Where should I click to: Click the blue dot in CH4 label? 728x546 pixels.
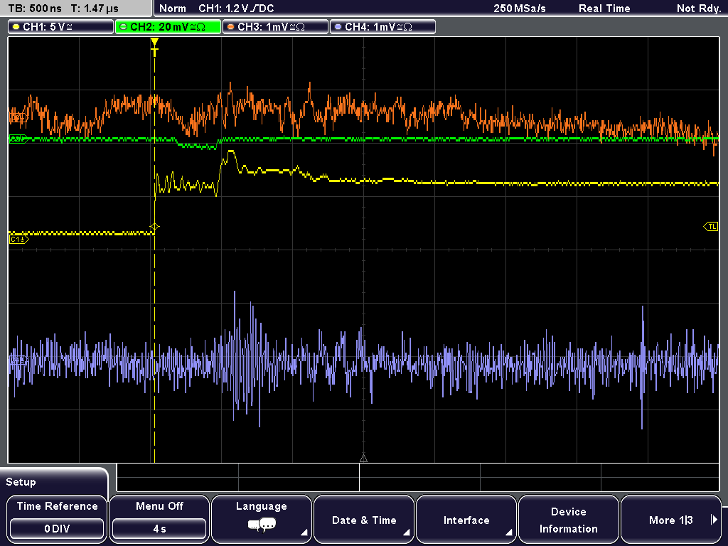(x=338, y=27)
